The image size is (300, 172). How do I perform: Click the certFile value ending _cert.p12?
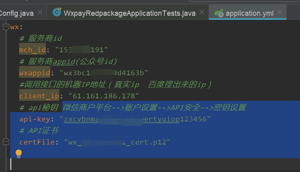(x=117, y=142)
